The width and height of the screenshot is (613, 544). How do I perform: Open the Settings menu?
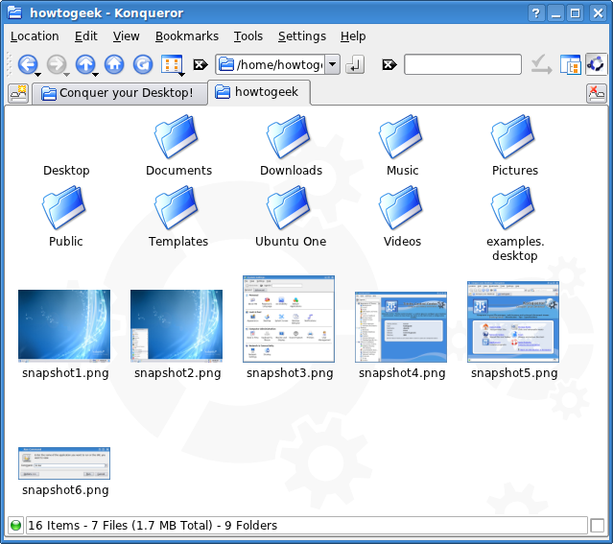click(x=302, y=36)
